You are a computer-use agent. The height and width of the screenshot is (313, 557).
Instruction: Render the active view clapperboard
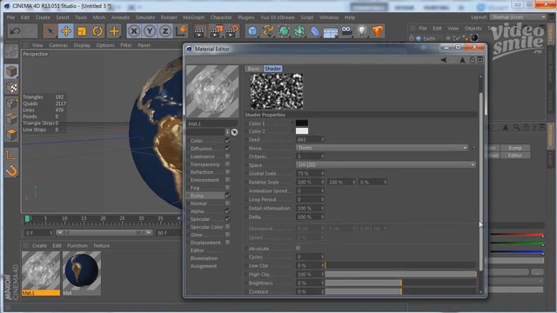[200, 31]
